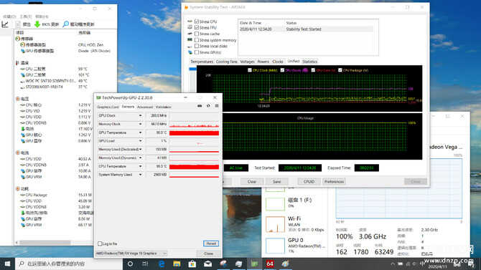Open the GPU Temperature sensor dropdown

140,132
